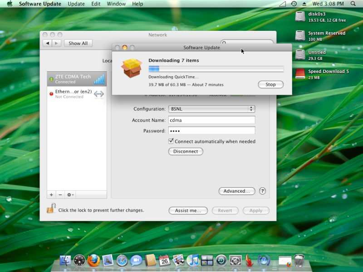Click the help question mark button

pyautogui.click(x=262, y=191)
